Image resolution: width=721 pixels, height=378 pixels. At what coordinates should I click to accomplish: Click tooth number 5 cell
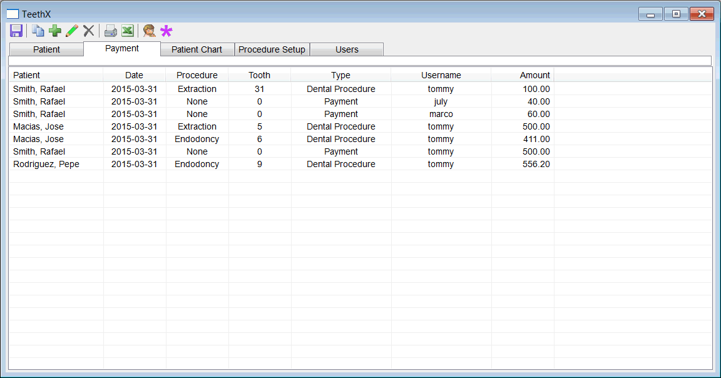coord(259,126)
